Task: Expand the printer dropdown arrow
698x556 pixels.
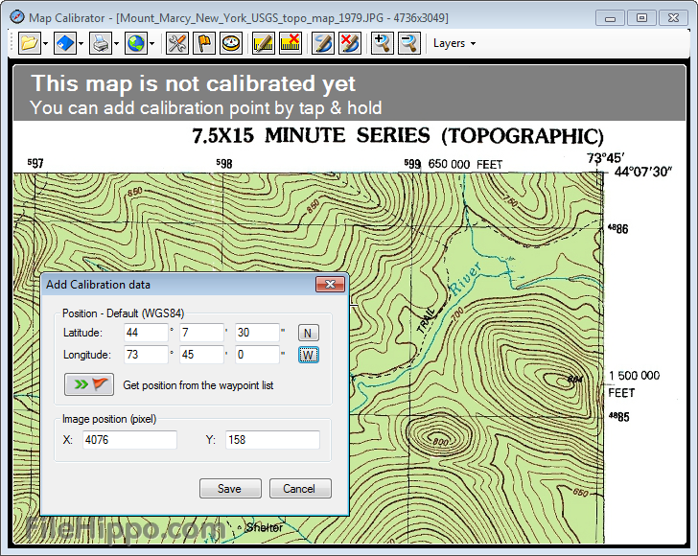Action: [117, 44]
